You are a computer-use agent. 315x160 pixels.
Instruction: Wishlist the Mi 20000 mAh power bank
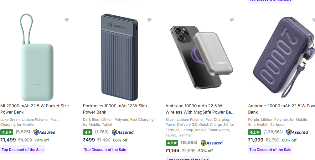67,20
